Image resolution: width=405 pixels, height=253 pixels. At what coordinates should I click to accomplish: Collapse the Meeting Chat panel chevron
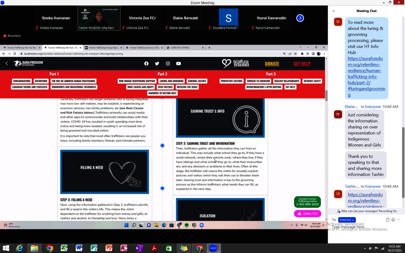[333, 11]
